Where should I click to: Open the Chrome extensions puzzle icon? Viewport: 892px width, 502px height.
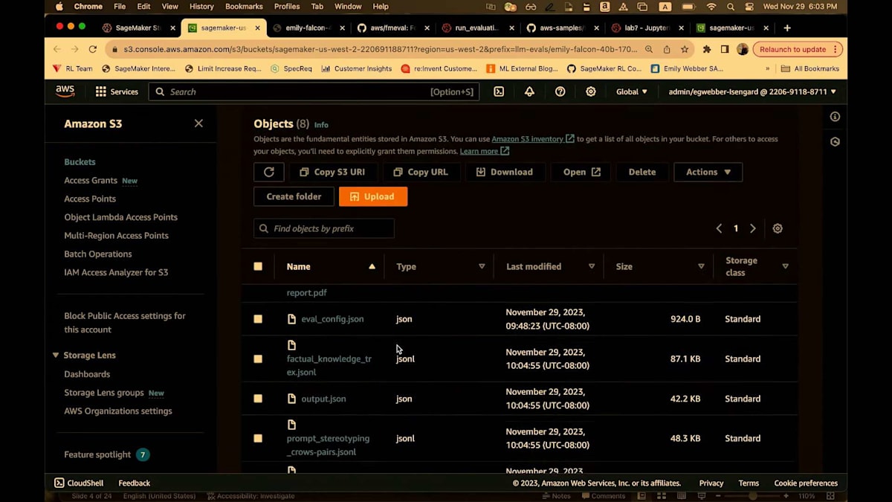tap(707, 49)
